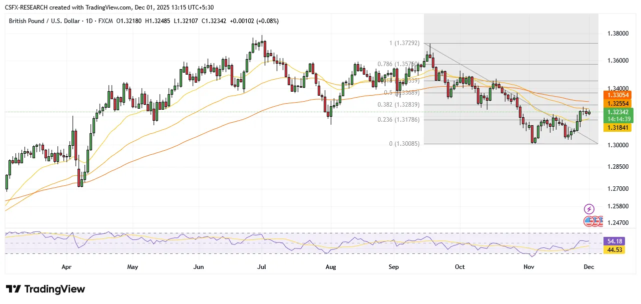Click the purple lightning bolt event icon
Viewport: 641px width, 304px height.
point(589,209)
